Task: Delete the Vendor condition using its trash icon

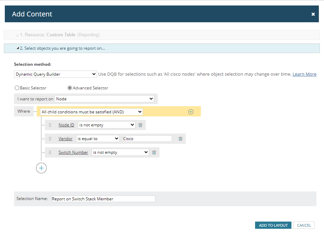Action: 181,138
